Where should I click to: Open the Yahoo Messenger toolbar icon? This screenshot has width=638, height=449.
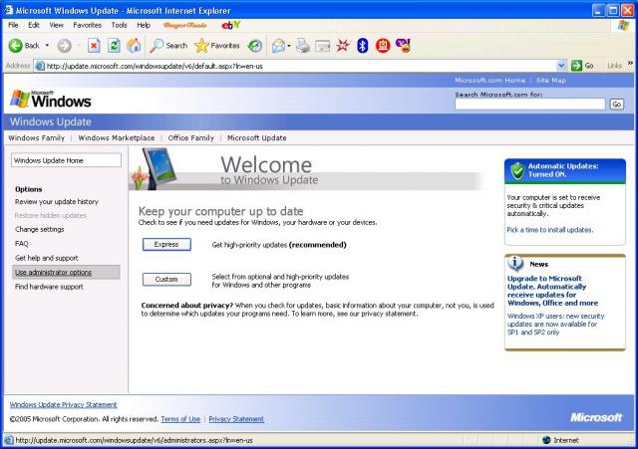pyautogui.click(x=403, y=46)
